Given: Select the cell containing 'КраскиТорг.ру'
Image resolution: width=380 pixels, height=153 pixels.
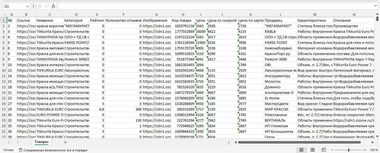Looking at the screenshot, I should [x=281, y=54].
